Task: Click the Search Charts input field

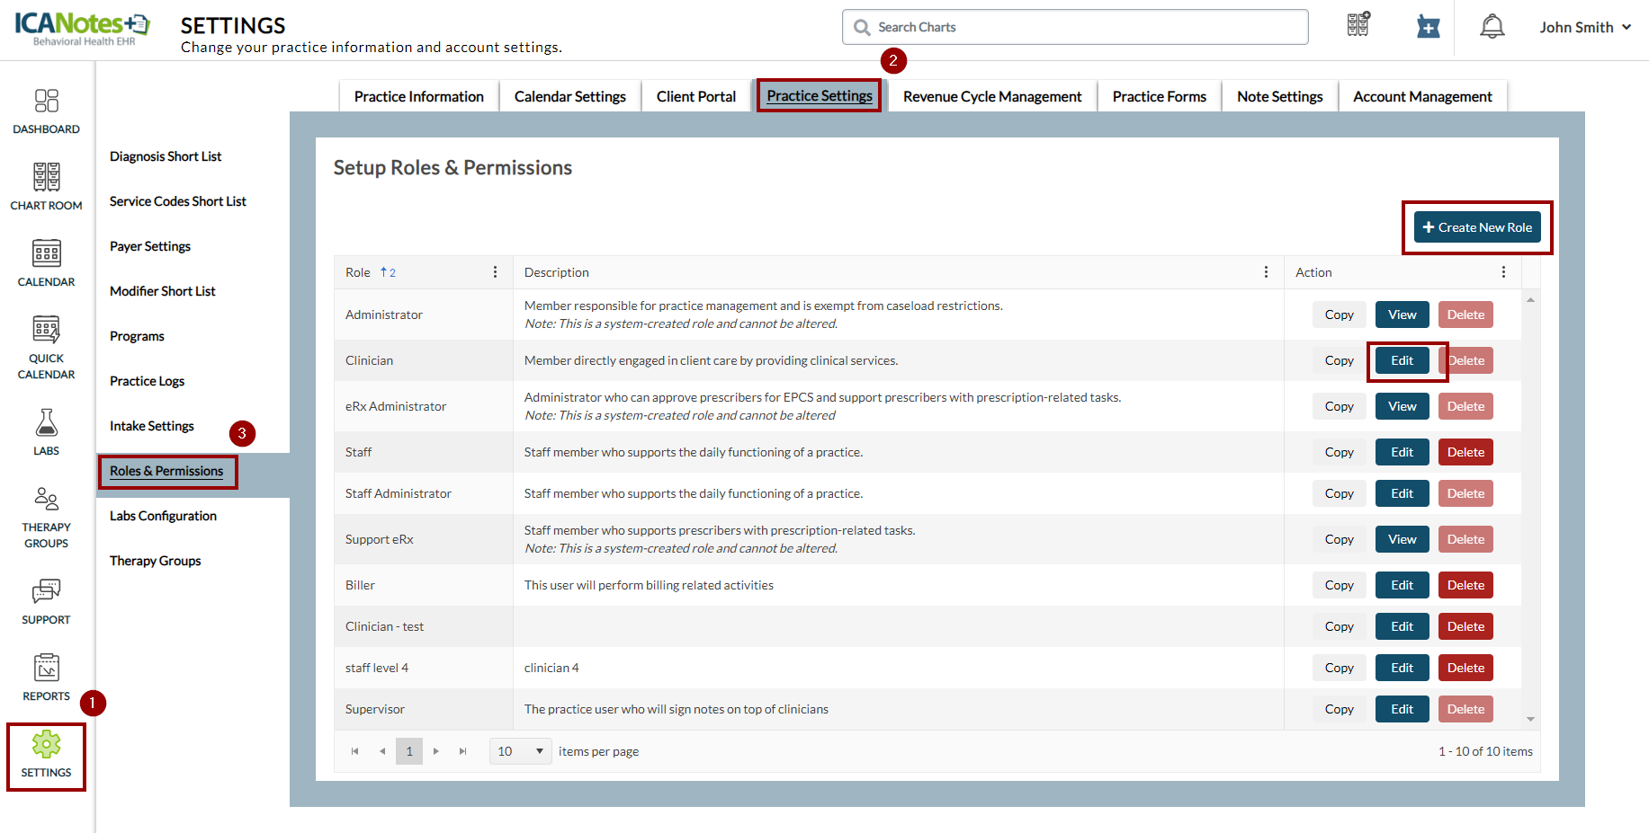Action: (1075, 27)
